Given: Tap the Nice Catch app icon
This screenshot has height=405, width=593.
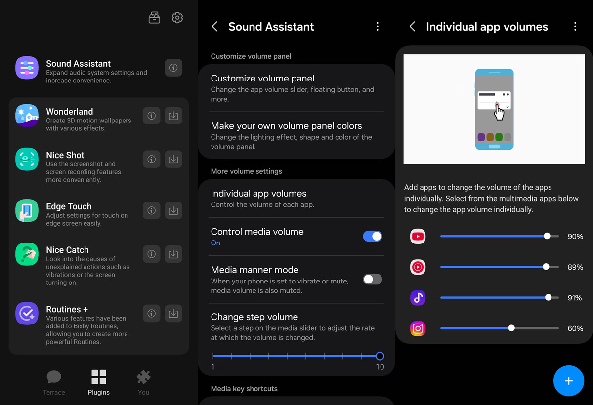Looking at the screenshot, I should 27,254.
